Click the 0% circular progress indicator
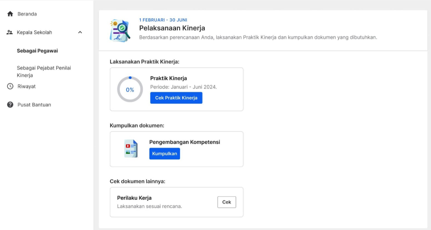Screen dimensions: 431x230 130,89
